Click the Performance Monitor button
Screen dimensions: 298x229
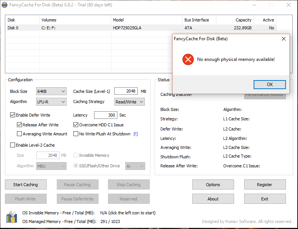click(265, 96)
